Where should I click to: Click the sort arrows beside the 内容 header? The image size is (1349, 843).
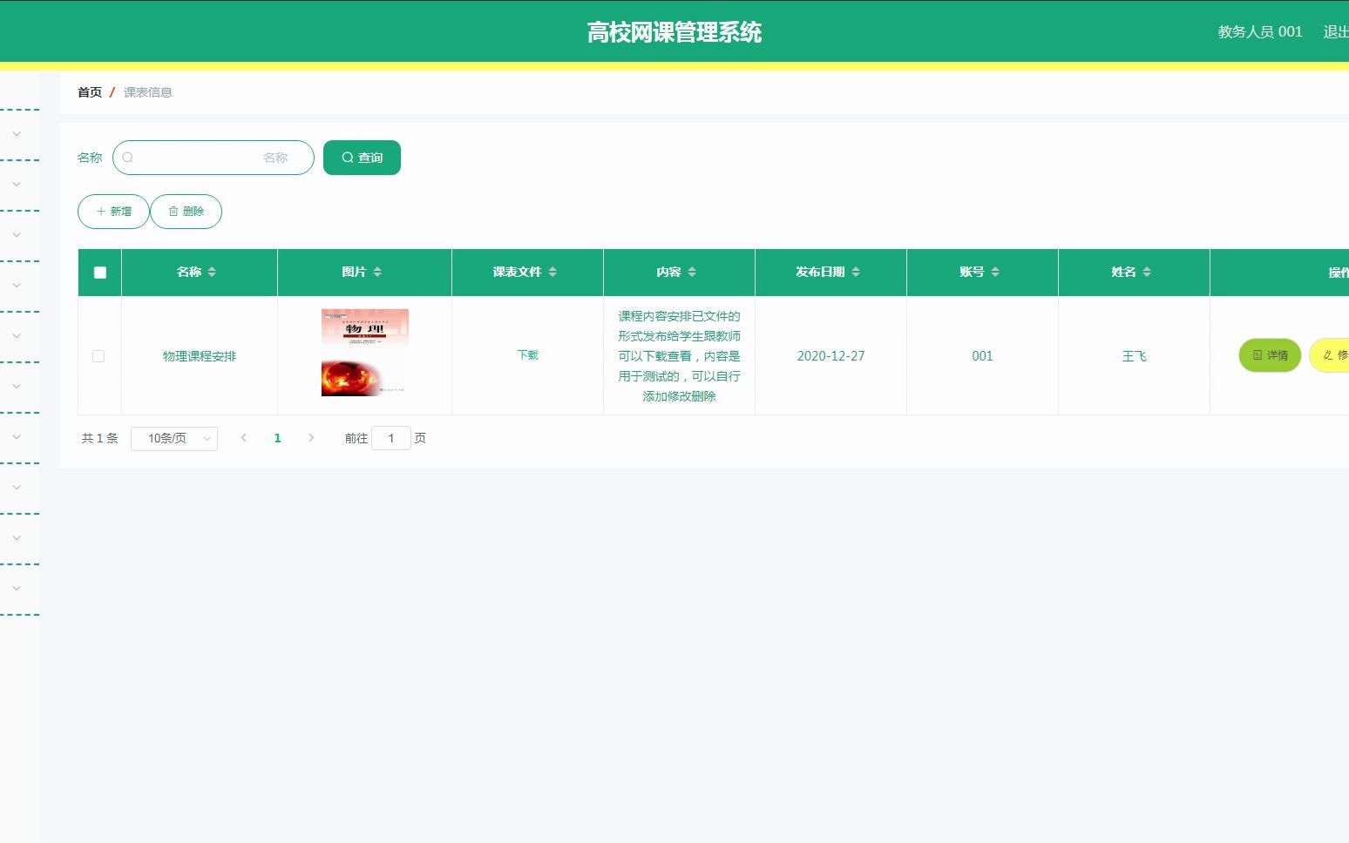point(691,272)
